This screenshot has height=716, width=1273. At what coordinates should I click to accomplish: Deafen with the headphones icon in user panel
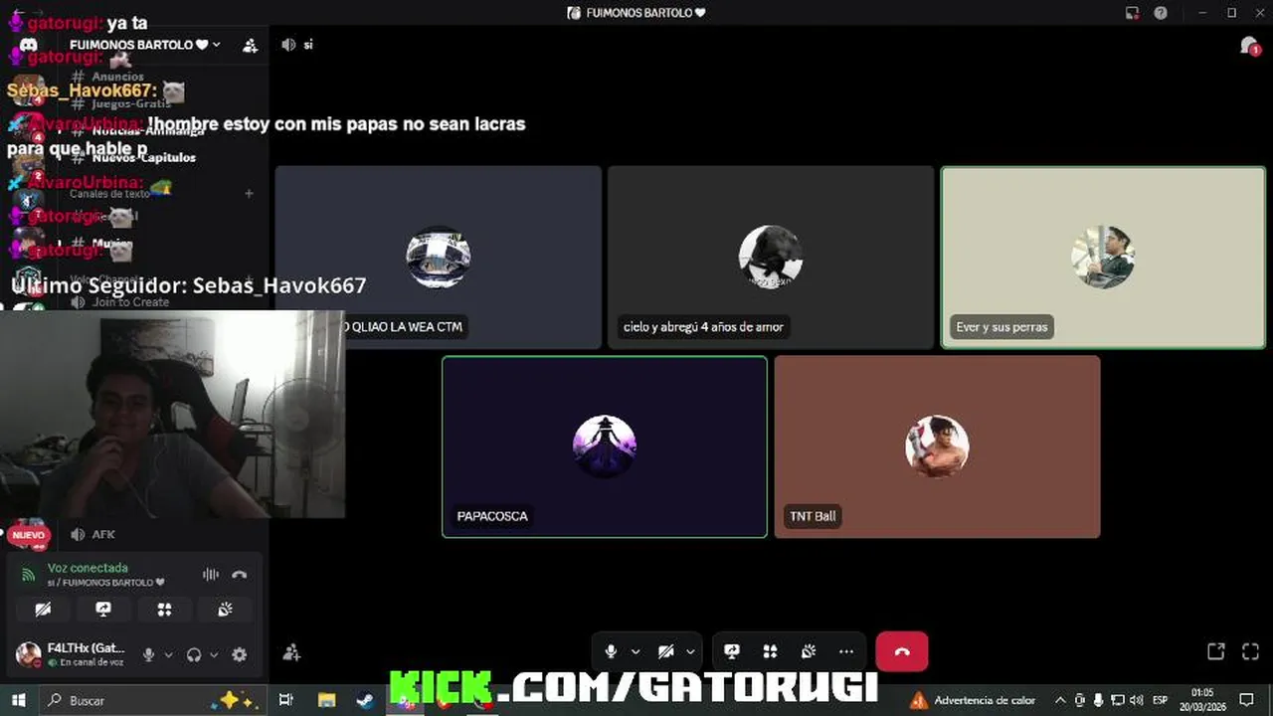[194, 654]
